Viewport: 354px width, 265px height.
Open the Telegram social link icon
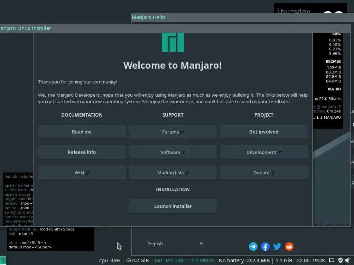[x=253, y=246]
